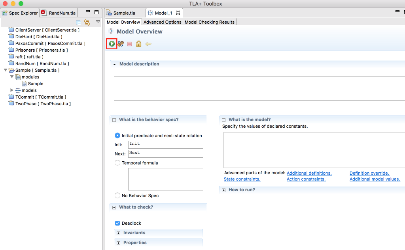
Task: Open Spec Explorer view menu triangle
Action: (98, 22)
